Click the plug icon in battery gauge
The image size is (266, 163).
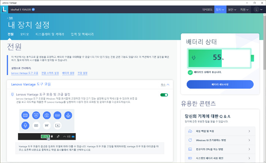click(193, 58)
